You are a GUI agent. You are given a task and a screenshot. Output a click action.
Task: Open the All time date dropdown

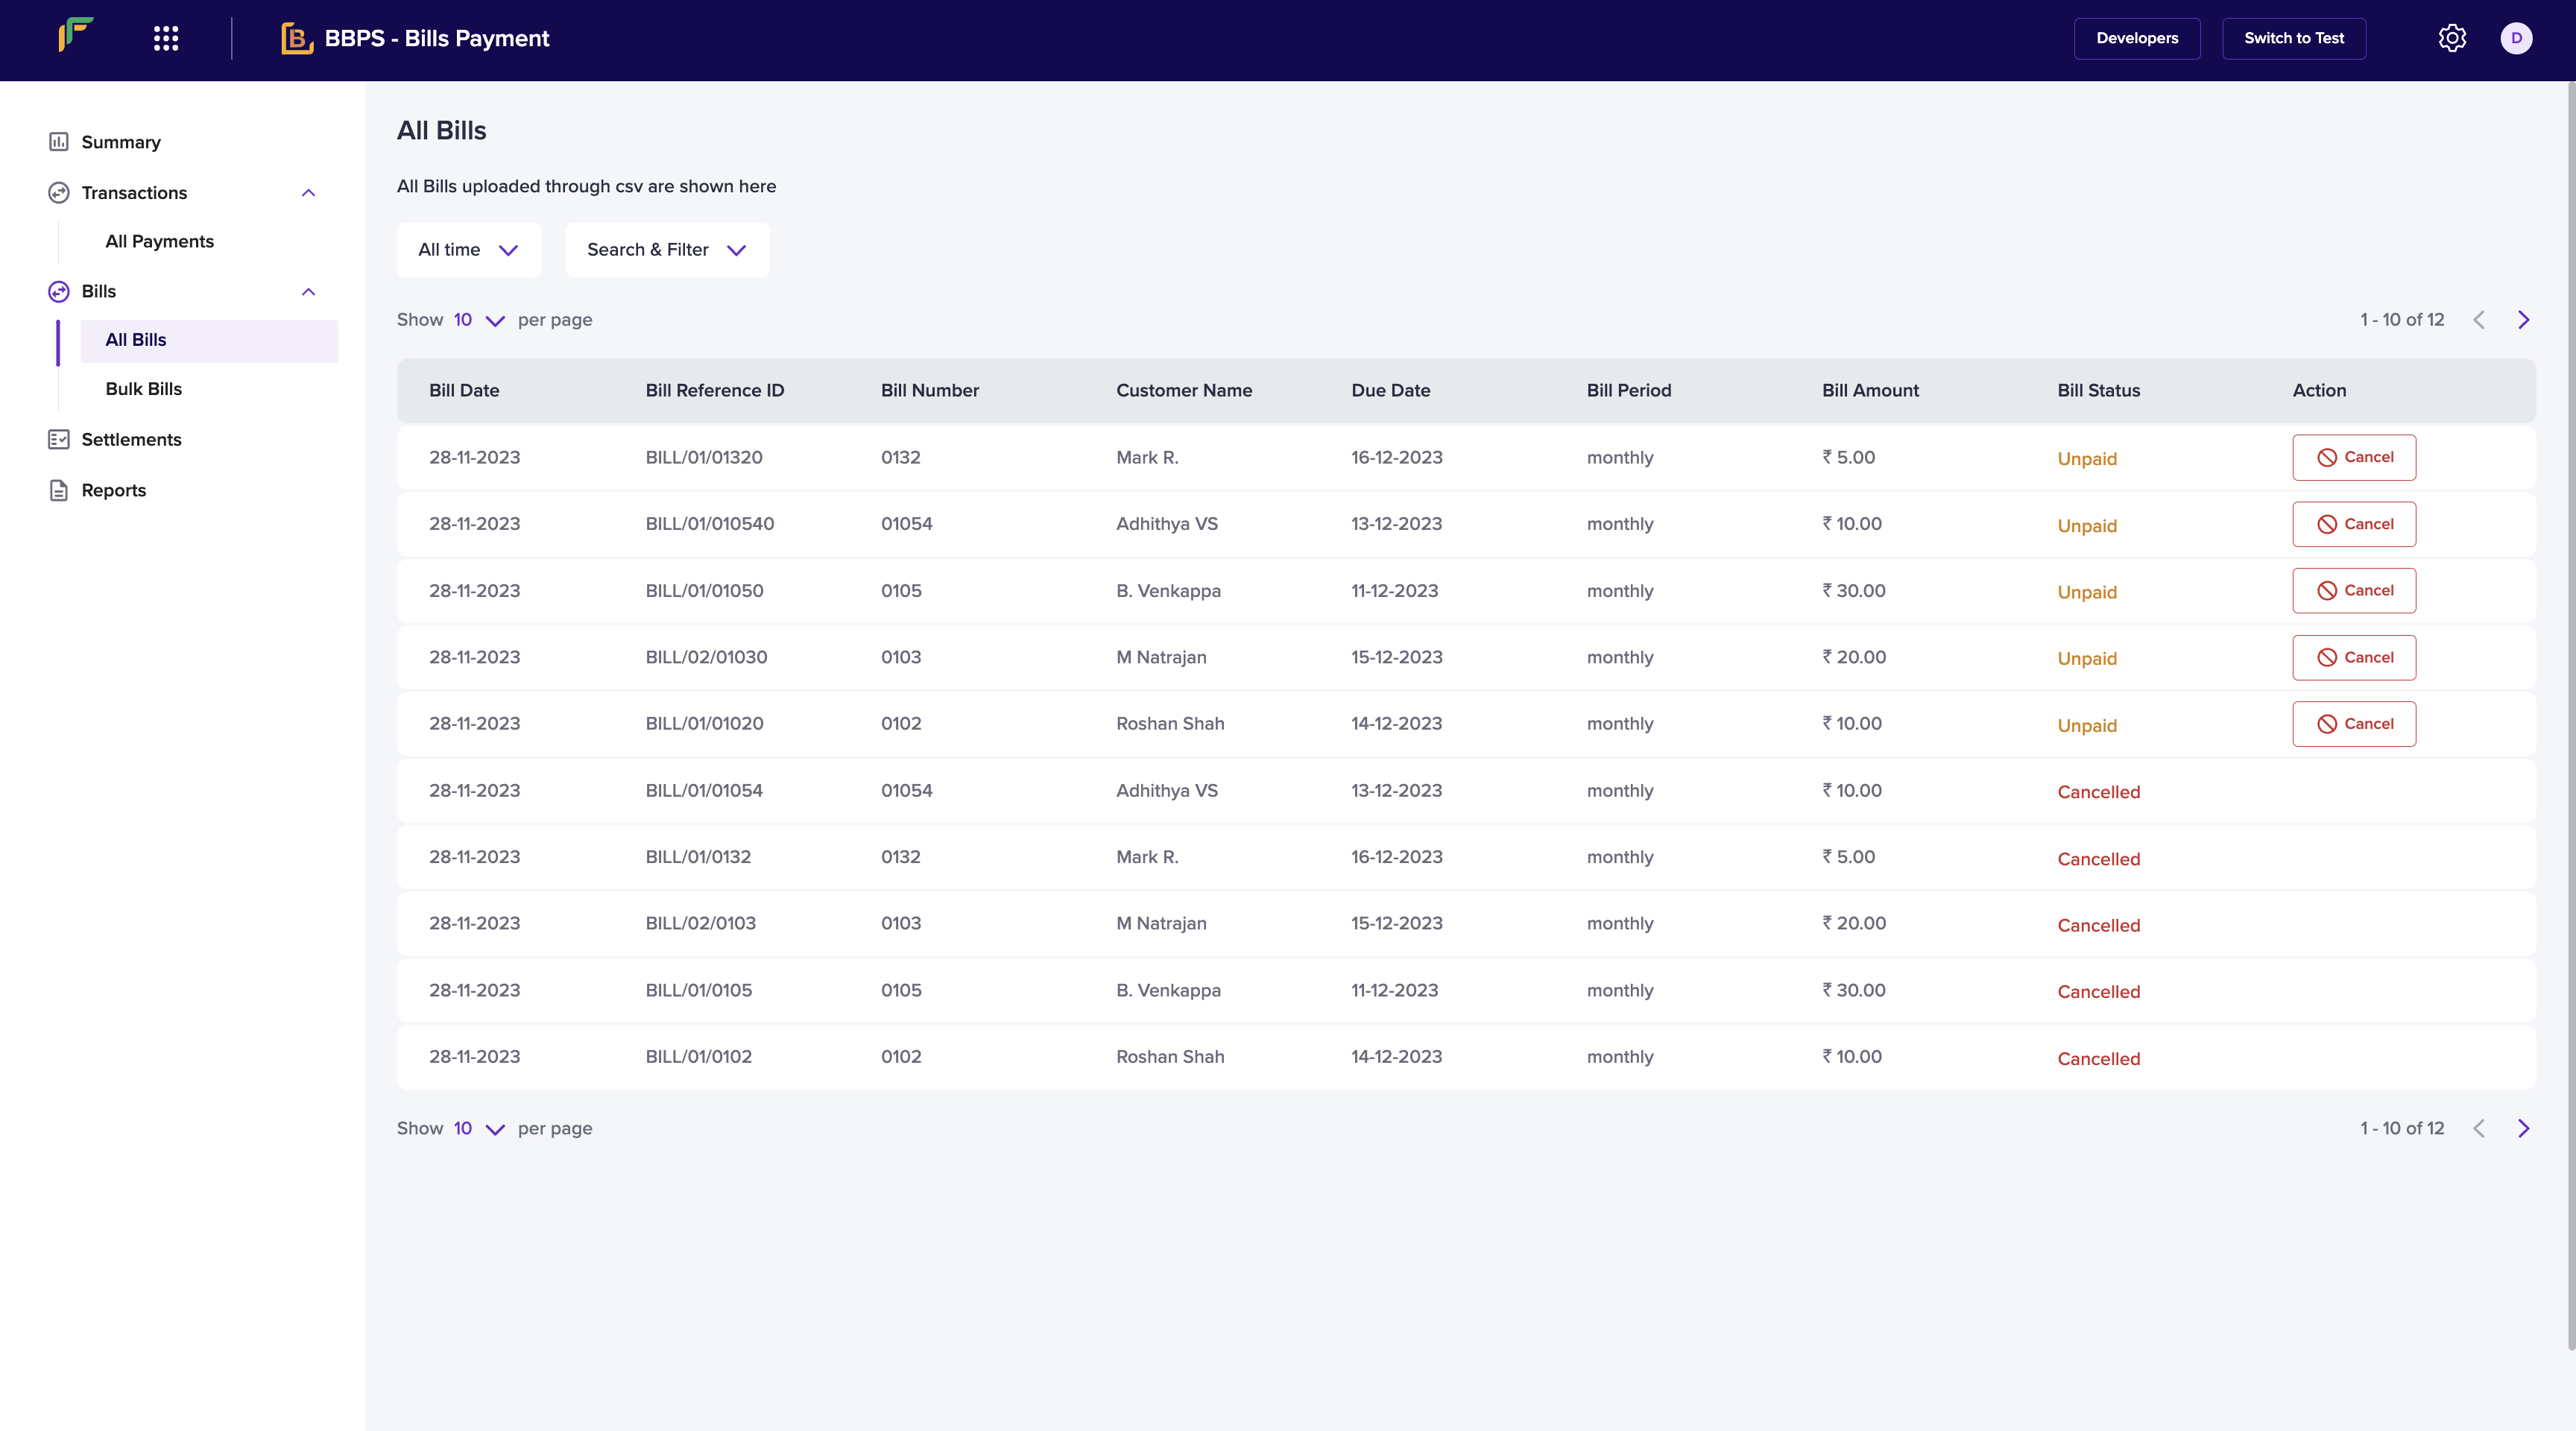[x=469, y=250]
